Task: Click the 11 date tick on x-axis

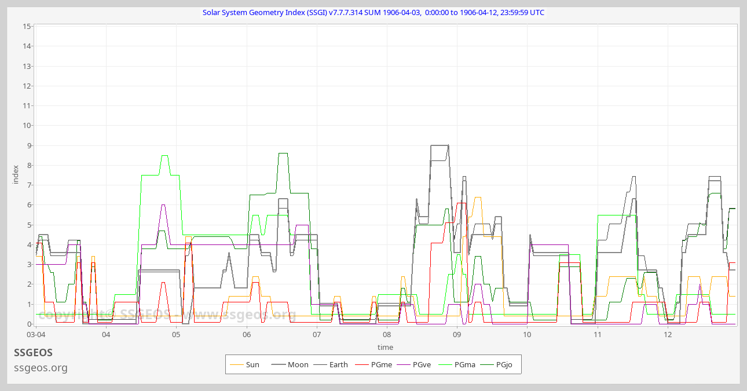Action: [598, 334]
